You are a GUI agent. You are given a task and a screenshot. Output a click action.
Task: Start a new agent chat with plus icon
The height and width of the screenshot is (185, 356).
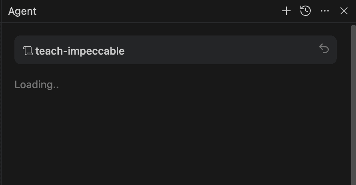286,11
